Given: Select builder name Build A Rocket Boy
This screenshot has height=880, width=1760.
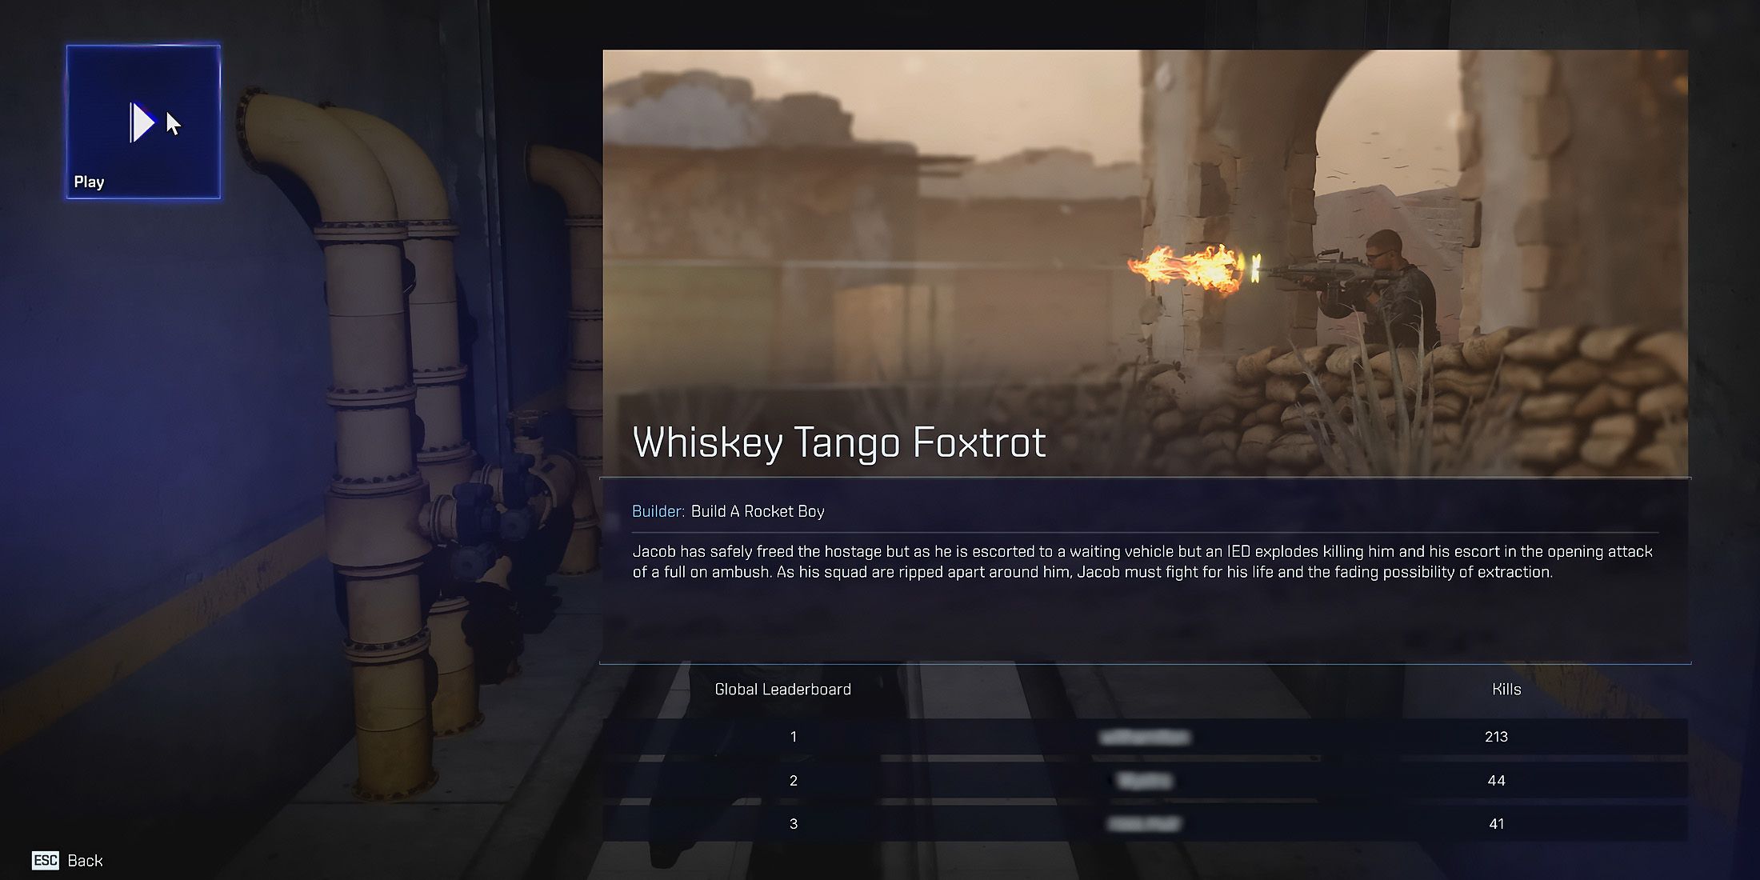Looking at the screenshot, I should coord(758,511).
